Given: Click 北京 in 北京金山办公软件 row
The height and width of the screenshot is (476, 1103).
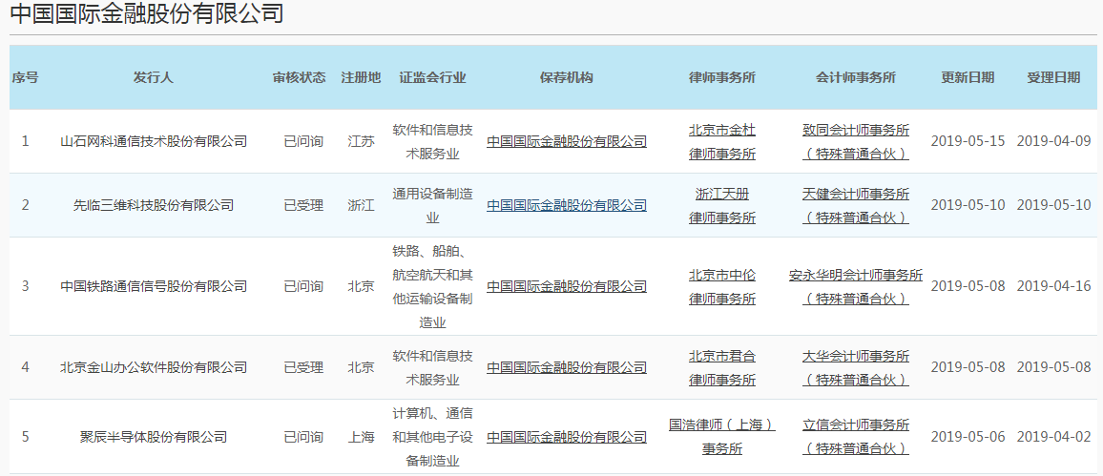Looking at the screenshot, I should (361, 367).
